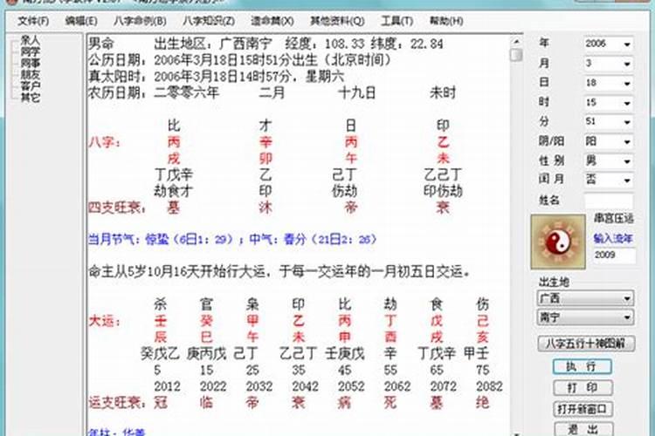Open the 八字知识(Z) menu
Viewport: 655px width, 436px height.
coord(209,21)
